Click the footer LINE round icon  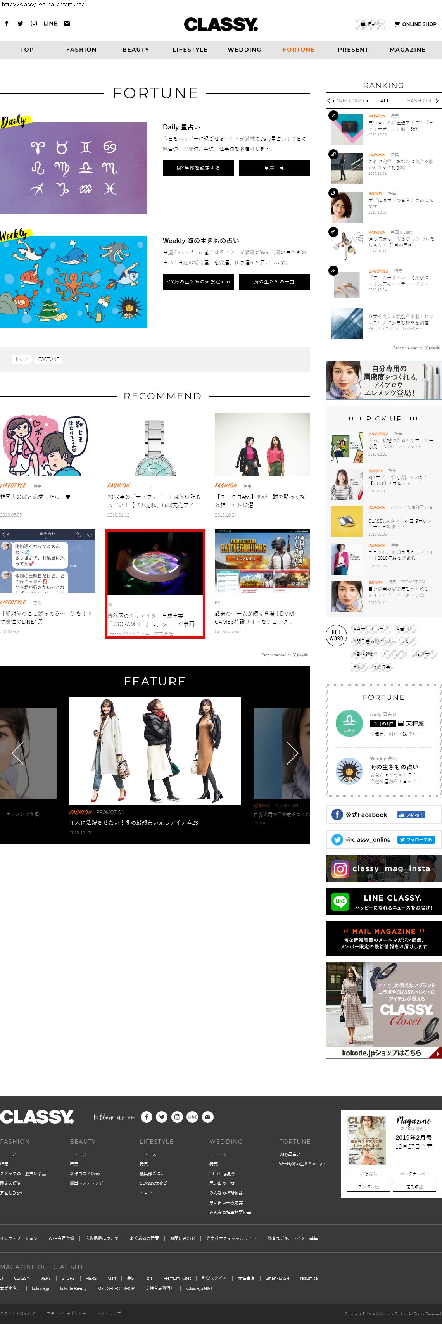tap(192, 1117)
